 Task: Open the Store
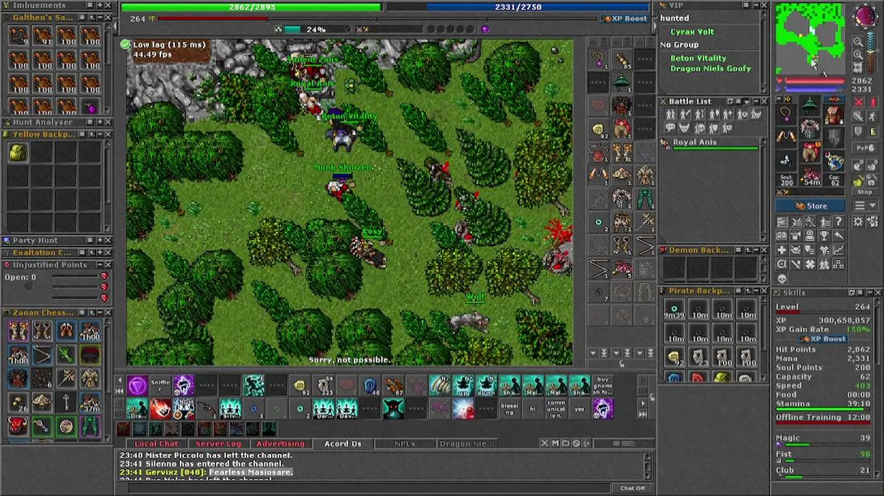click(810, 205)
